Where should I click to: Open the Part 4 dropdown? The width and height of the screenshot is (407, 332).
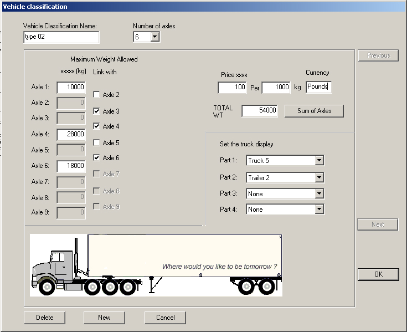click(320, 210)
